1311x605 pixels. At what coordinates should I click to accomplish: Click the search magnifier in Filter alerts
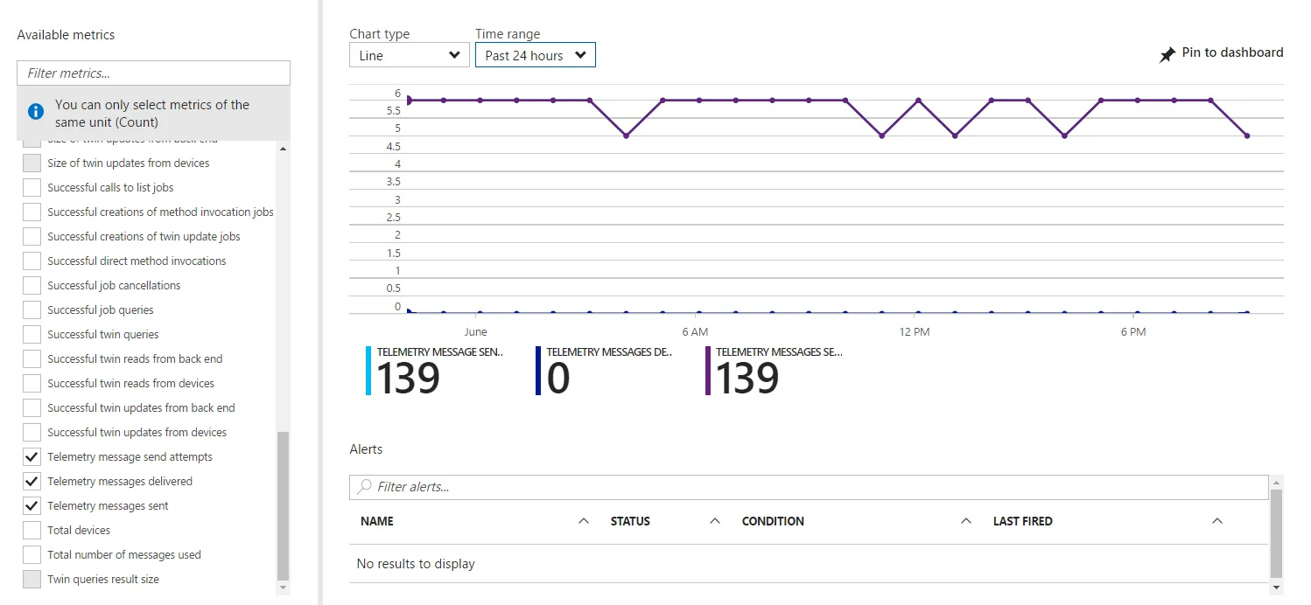pyautogui.click(x=365, y=486)
